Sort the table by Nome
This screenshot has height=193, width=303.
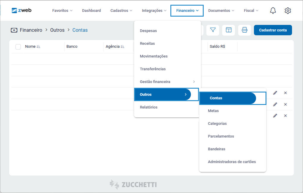38,47
